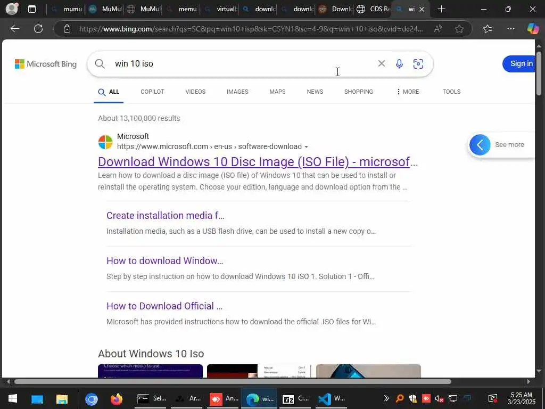Click the horizontal page scrollbar
The height and width of the screenshot is (409, 545).
(x=233, y=381)
